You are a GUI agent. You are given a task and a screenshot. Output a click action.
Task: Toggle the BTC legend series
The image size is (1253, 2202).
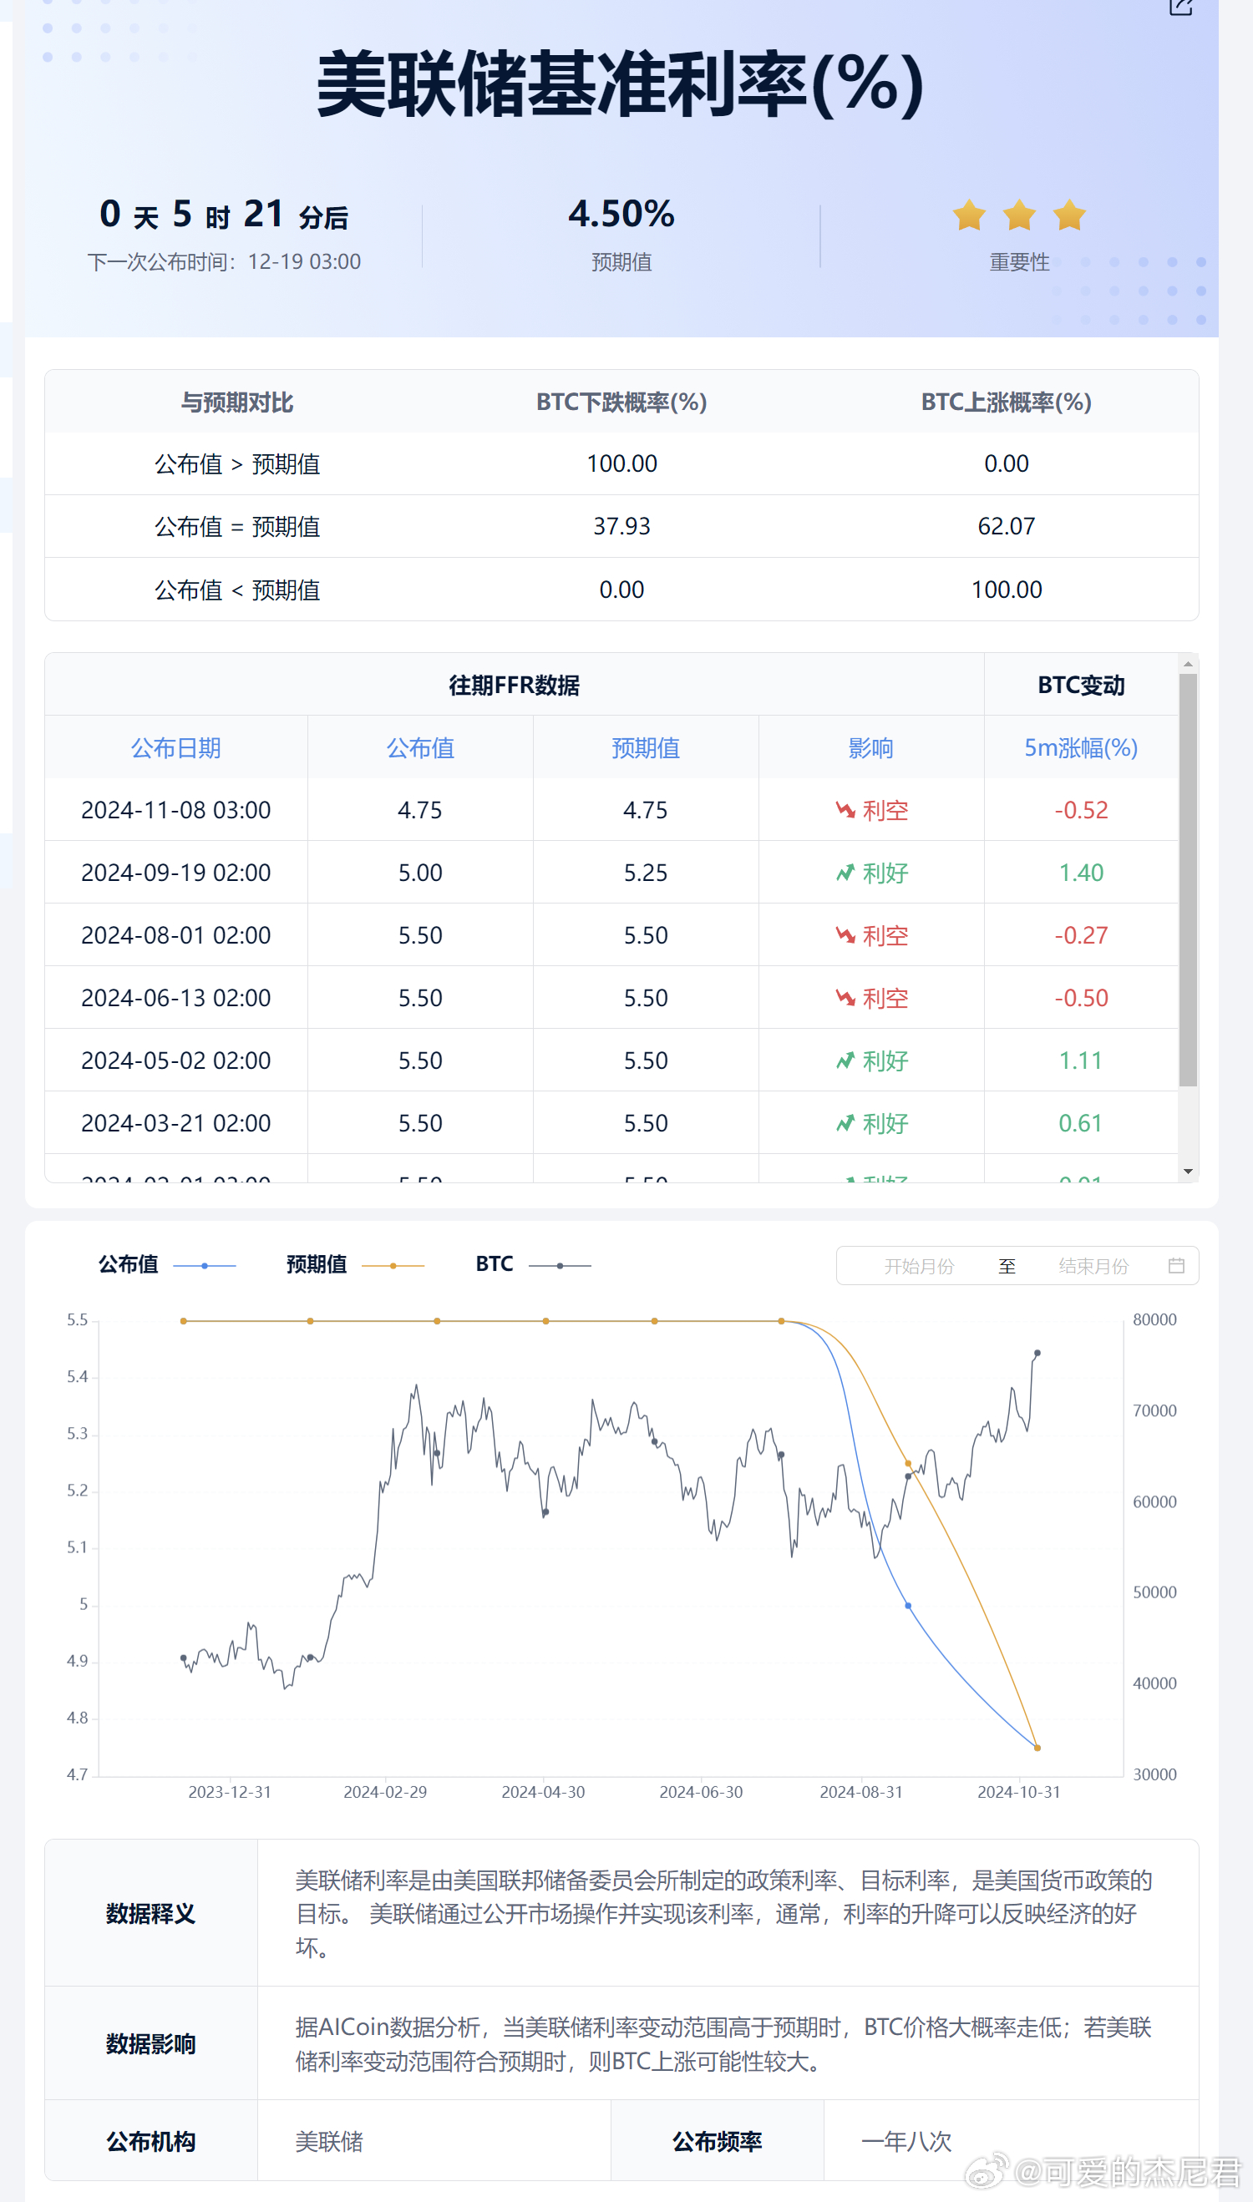pos(534,1264)
